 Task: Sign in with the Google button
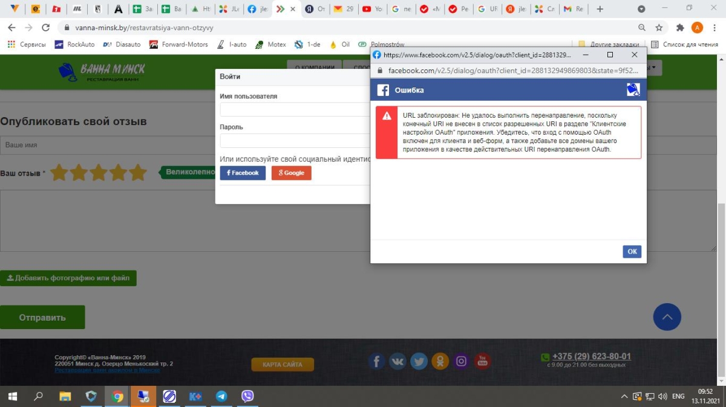tap(291, 173)
